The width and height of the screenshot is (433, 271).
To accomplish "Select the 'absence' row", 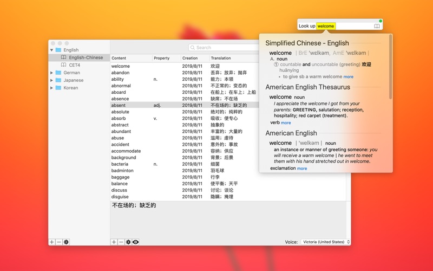I will click(x=185, y=99).
